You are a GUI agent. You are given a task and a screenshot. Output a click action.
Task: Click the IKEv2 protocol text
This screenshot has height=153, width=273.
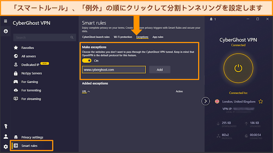tap(225, 135)
